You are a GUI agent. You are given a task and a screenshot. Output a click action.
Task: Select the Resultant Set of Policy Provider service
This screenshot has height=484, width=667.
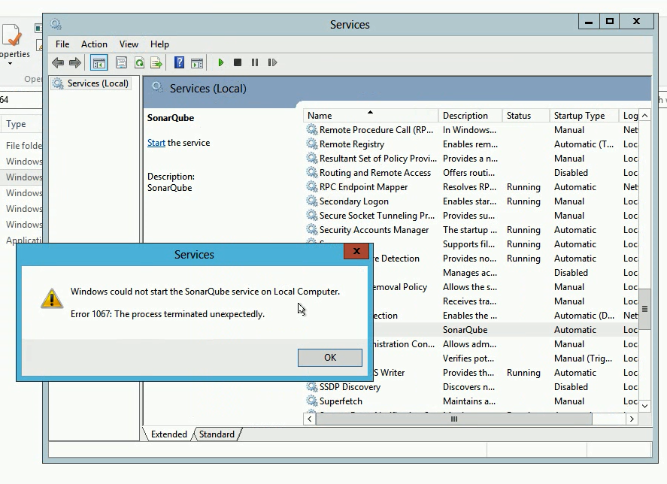tap(471, 159)
